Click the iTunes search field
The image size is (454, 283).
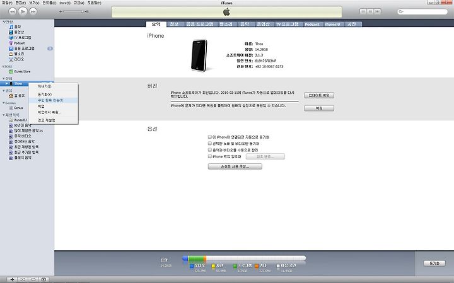(x=422, y=11)
